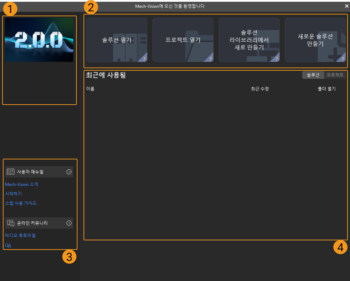Choose 솔루션 라이브러리에서 새로 만들기 card

coord(249,40)
